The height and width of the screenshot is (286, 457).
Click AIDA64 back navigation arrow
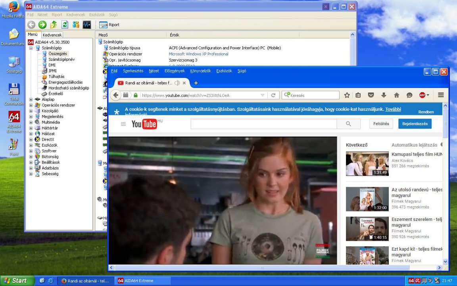(x=31, y=25)
